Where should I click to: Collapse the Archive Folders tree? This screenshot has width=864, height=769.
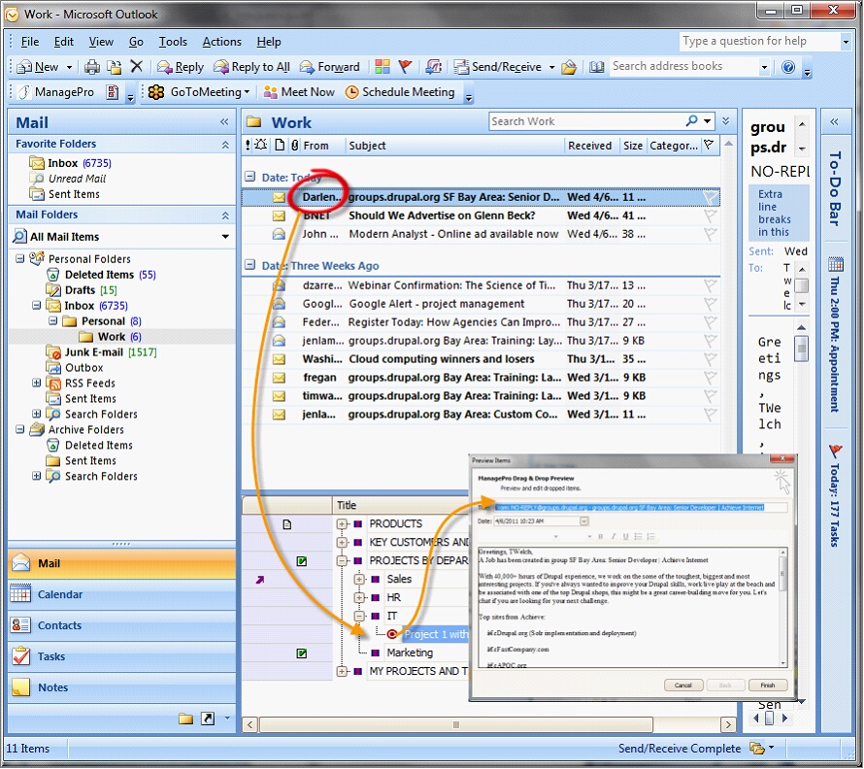pos(20,429)
